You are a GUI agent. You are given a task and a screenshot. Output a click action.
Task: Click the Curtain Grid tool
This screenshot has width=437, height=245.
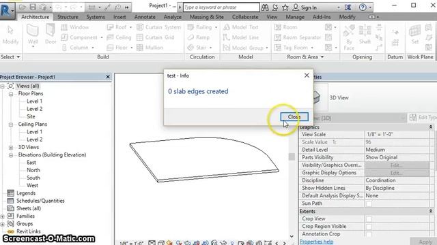point(156,37)
